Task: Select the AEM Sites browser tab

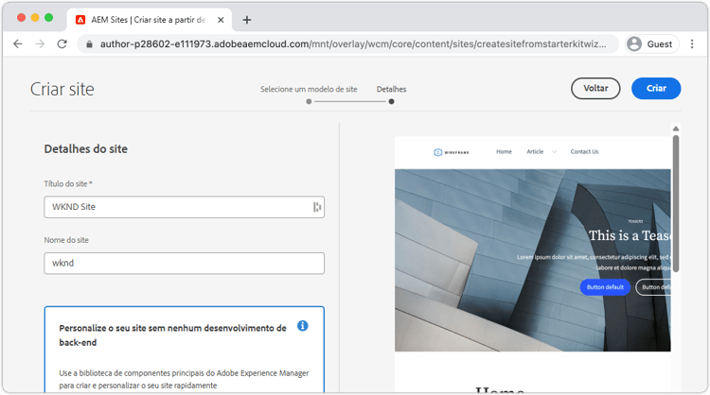Action: click(x=150, y=20)
